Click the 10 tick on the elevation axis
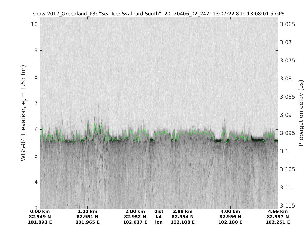 (35, 24)
